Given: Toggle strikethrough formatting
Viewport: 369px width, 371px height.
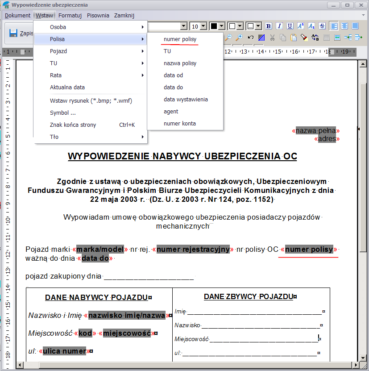Looking at the screenshot, I should pos(322,26).
